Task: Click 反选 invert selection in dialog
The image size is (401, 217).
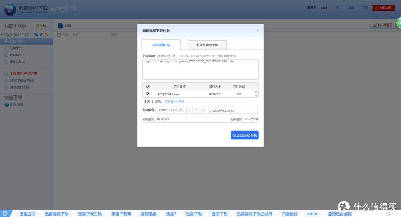Action: point(158,101)
